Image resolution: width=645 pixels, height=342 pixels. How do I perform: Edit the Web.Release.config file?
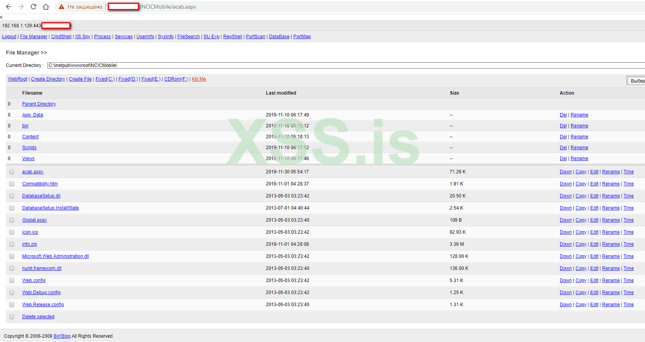[x=594, y=305]
